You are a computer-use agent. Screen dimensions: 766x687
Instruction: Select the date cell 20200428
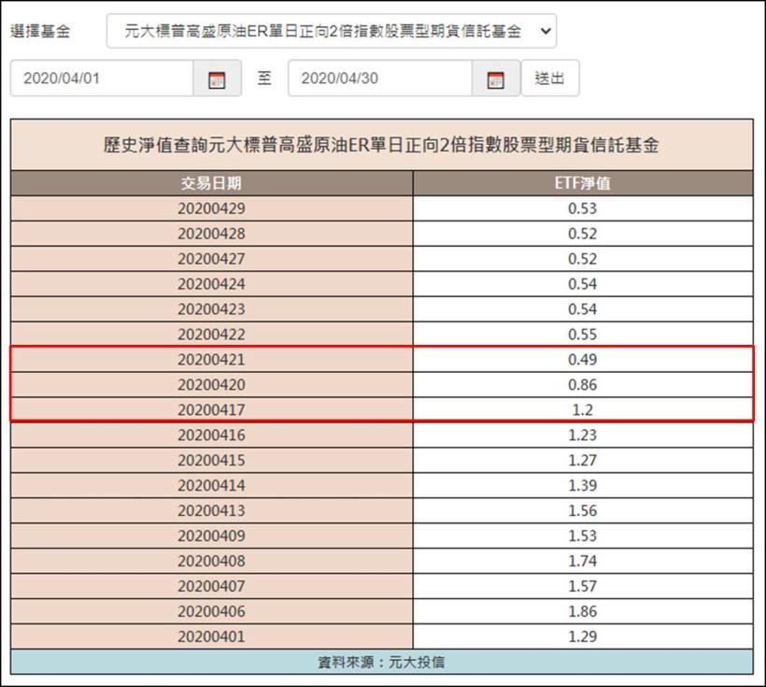pyautogui.click(x=211, y=234)
